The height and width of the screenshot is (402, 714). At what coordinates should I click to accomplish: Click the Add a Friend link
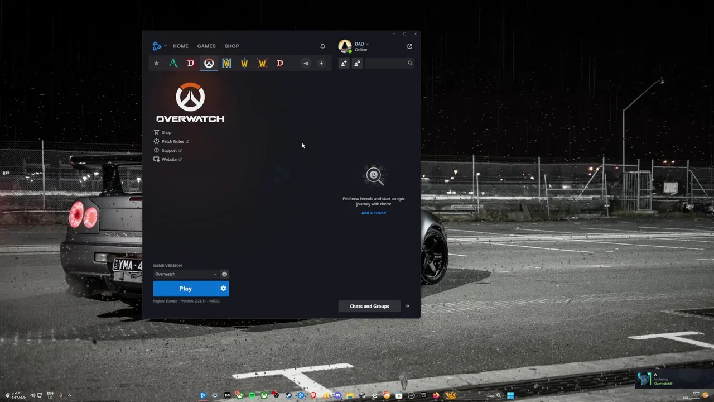373,213
